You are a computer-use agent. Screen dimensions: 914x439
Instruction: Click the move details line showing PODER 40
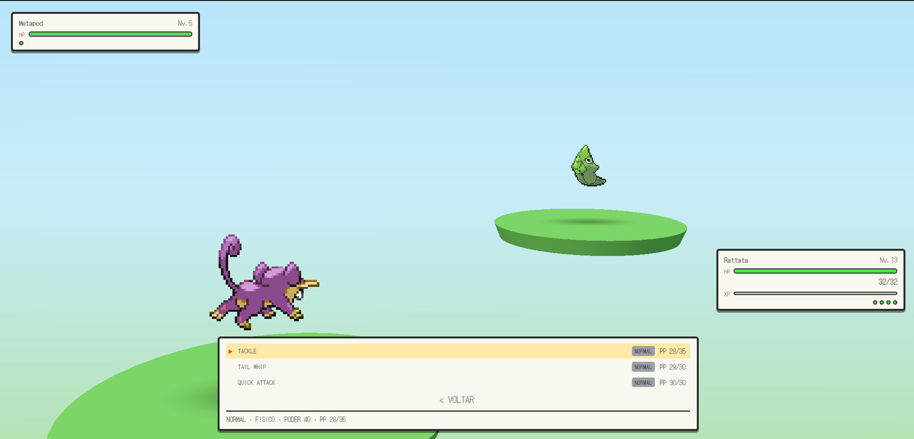286,419
